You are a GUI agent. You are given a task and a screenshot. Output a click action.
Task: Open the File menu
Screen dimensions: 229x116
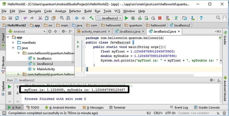pos(4,11)
